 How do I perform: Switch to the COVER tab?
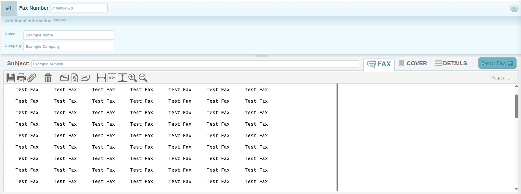coord(413,63)
